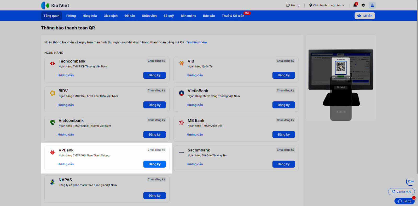The image size is (418, 206).
Task: Open the Đối tác menu
Action: point(130,16)
